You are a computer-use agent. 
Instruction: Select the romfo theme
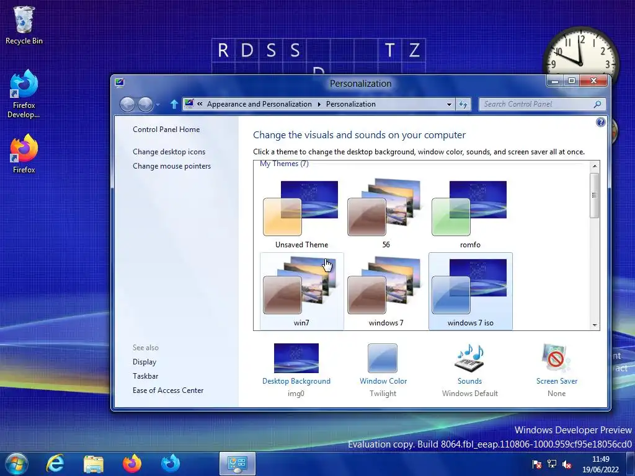point(470,213)
